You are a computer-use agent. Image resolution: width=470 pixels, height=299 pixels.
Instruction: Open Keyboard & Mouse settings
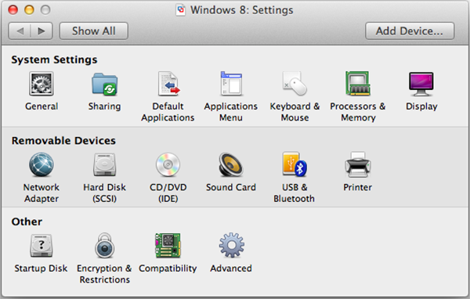(295, 84)
